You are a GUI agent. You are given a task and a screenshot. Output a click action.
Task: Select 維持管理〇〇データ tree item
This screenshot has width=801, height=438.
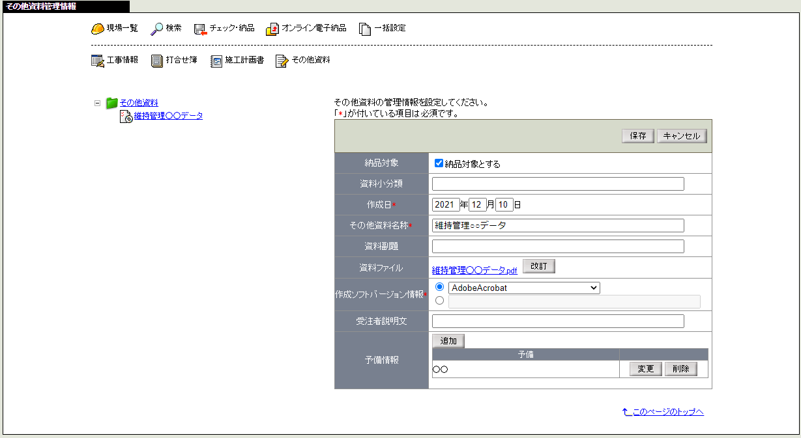tap(168, 116)
